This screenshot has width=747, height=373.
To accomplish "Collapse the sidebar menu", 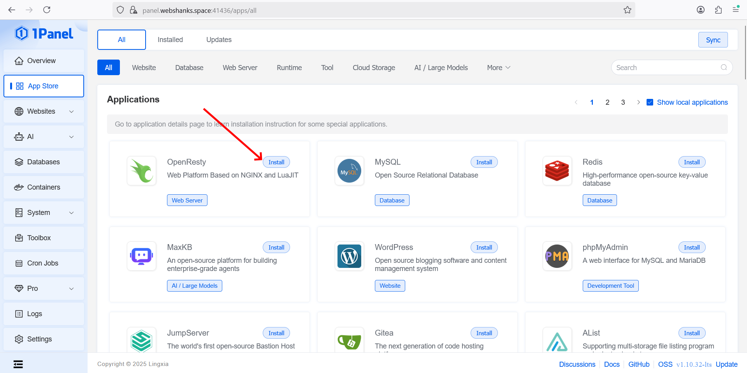I will (x=18, y=364).
